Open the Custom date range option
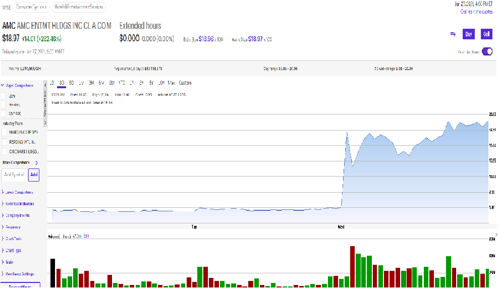 click(x=185, y=83)
